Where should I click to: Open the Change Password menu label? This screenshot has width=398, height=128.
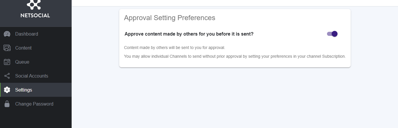(x=34, y=104)
